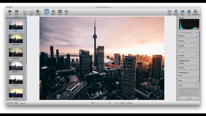Image resolution: width=206 pixels, height=116 pixels.
Task: Choose the Cool Summer effect thumbnail
Action: pyautogui.click(x=16, y=39)
